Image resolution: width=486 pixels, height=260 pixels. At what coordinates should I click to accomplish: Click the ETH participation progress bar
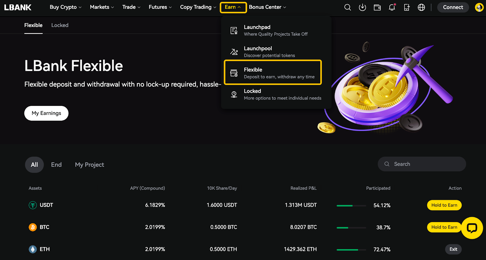[x=351, y=250]
